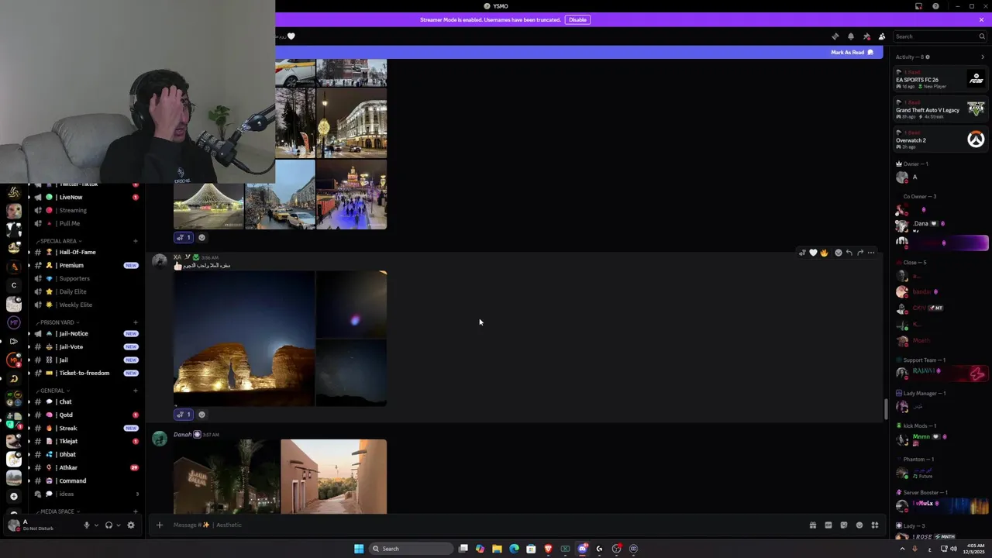The image size is (992, 558).
Task: Open Overwatch 2 activity card
Action: point(940,139)
